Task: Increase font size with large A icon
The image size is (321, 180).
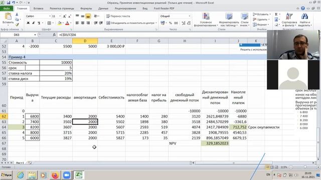Action: pyautogui.click(x=65, y=16)
